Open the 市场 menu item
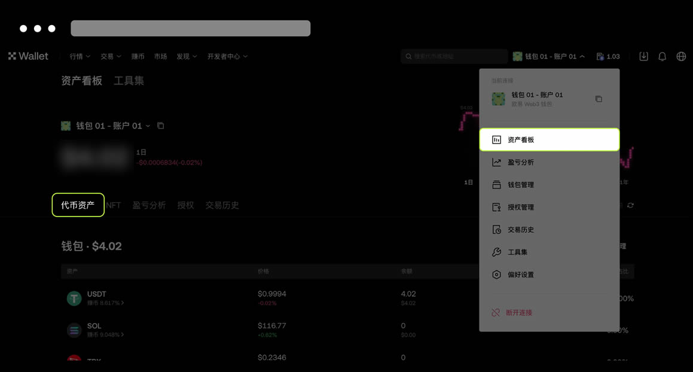 point(160,56)
